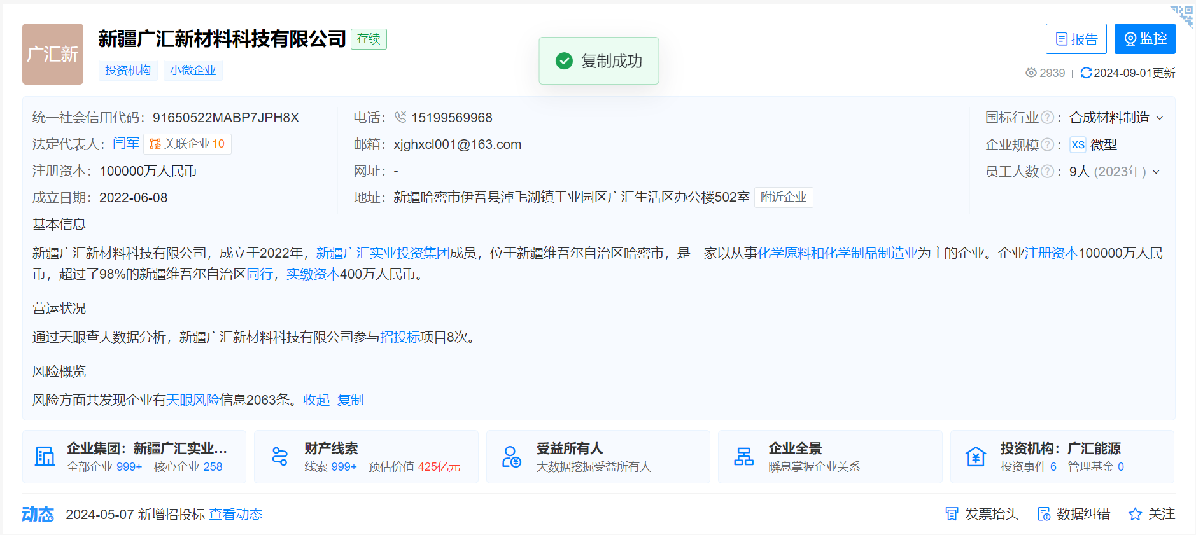This screenshot has width=1196, height=535.
Task: Click the green checkmark in 复制成功 toast
Action: point(564,61)
